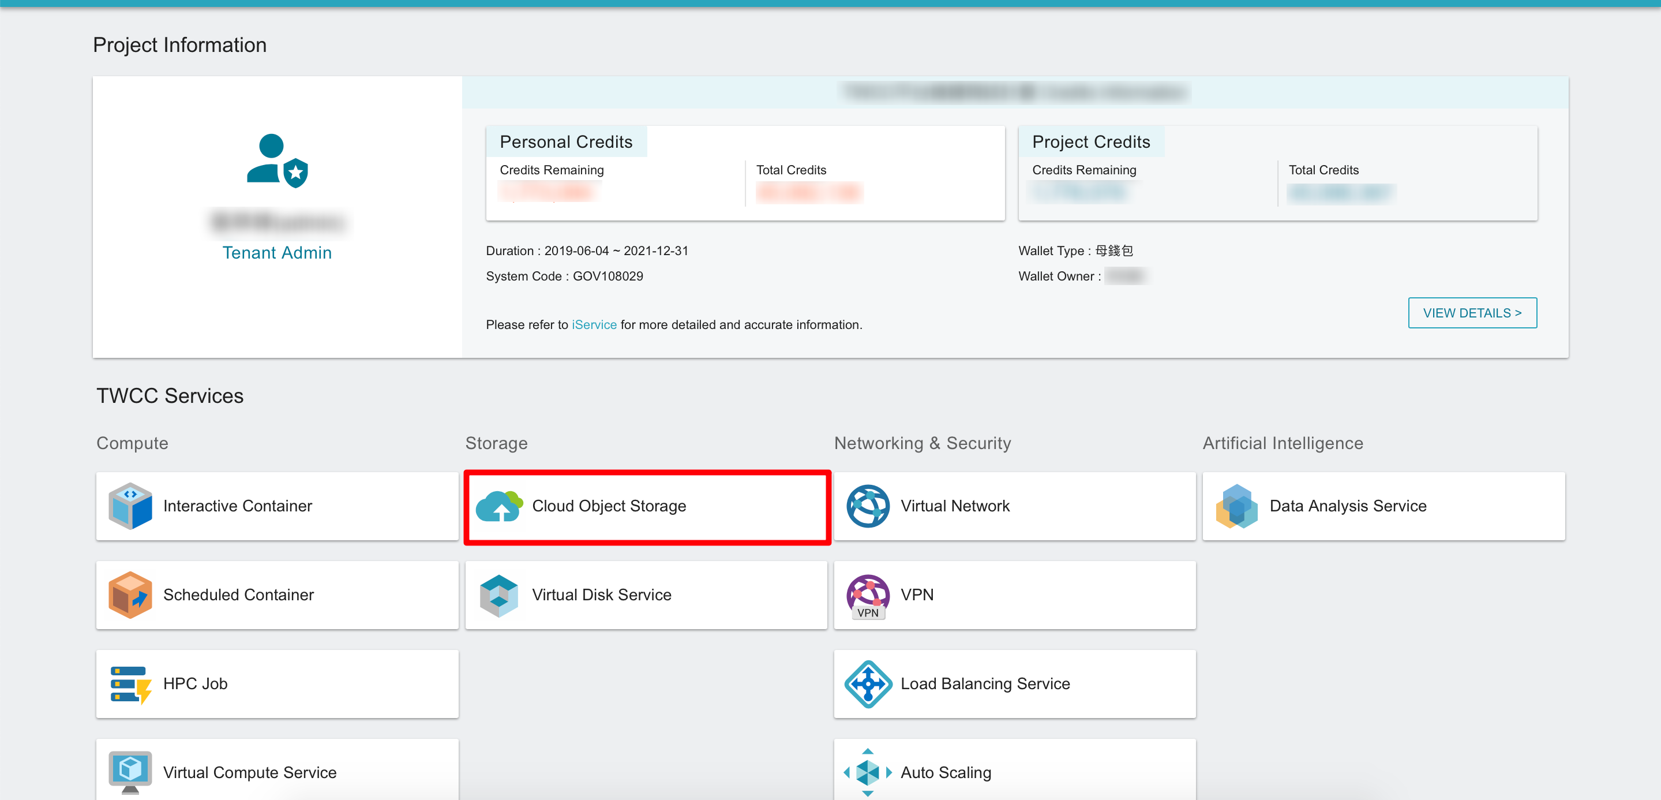Open the Scheduled Container service
Viewport: 1661px width, 800px height.
coord(278,595)
